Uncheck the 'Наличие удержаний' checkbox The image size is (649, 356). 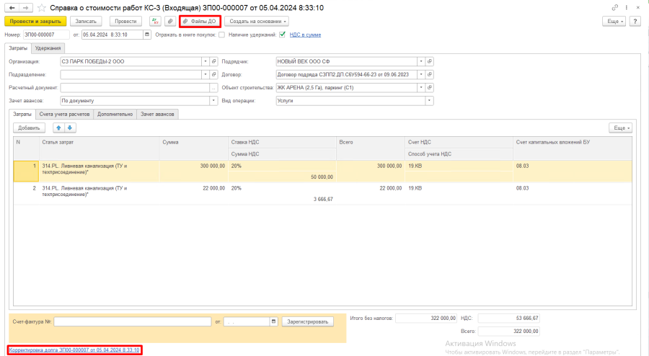[x=283, y=35]
